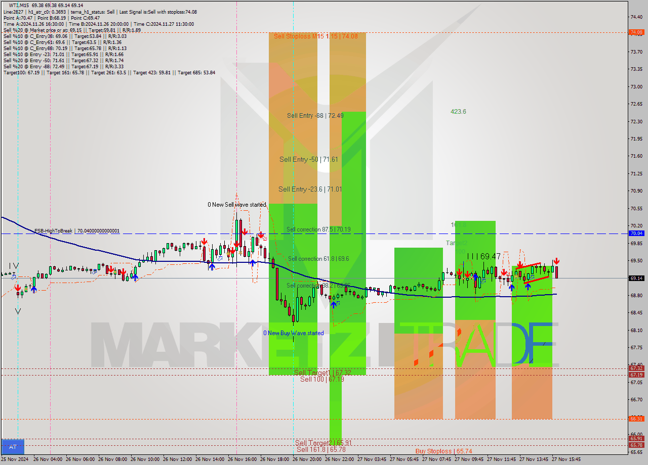The image size is (648, 465).
Task: Select the orange 74.08 stoploss price tag
Action: pos(636,32)
